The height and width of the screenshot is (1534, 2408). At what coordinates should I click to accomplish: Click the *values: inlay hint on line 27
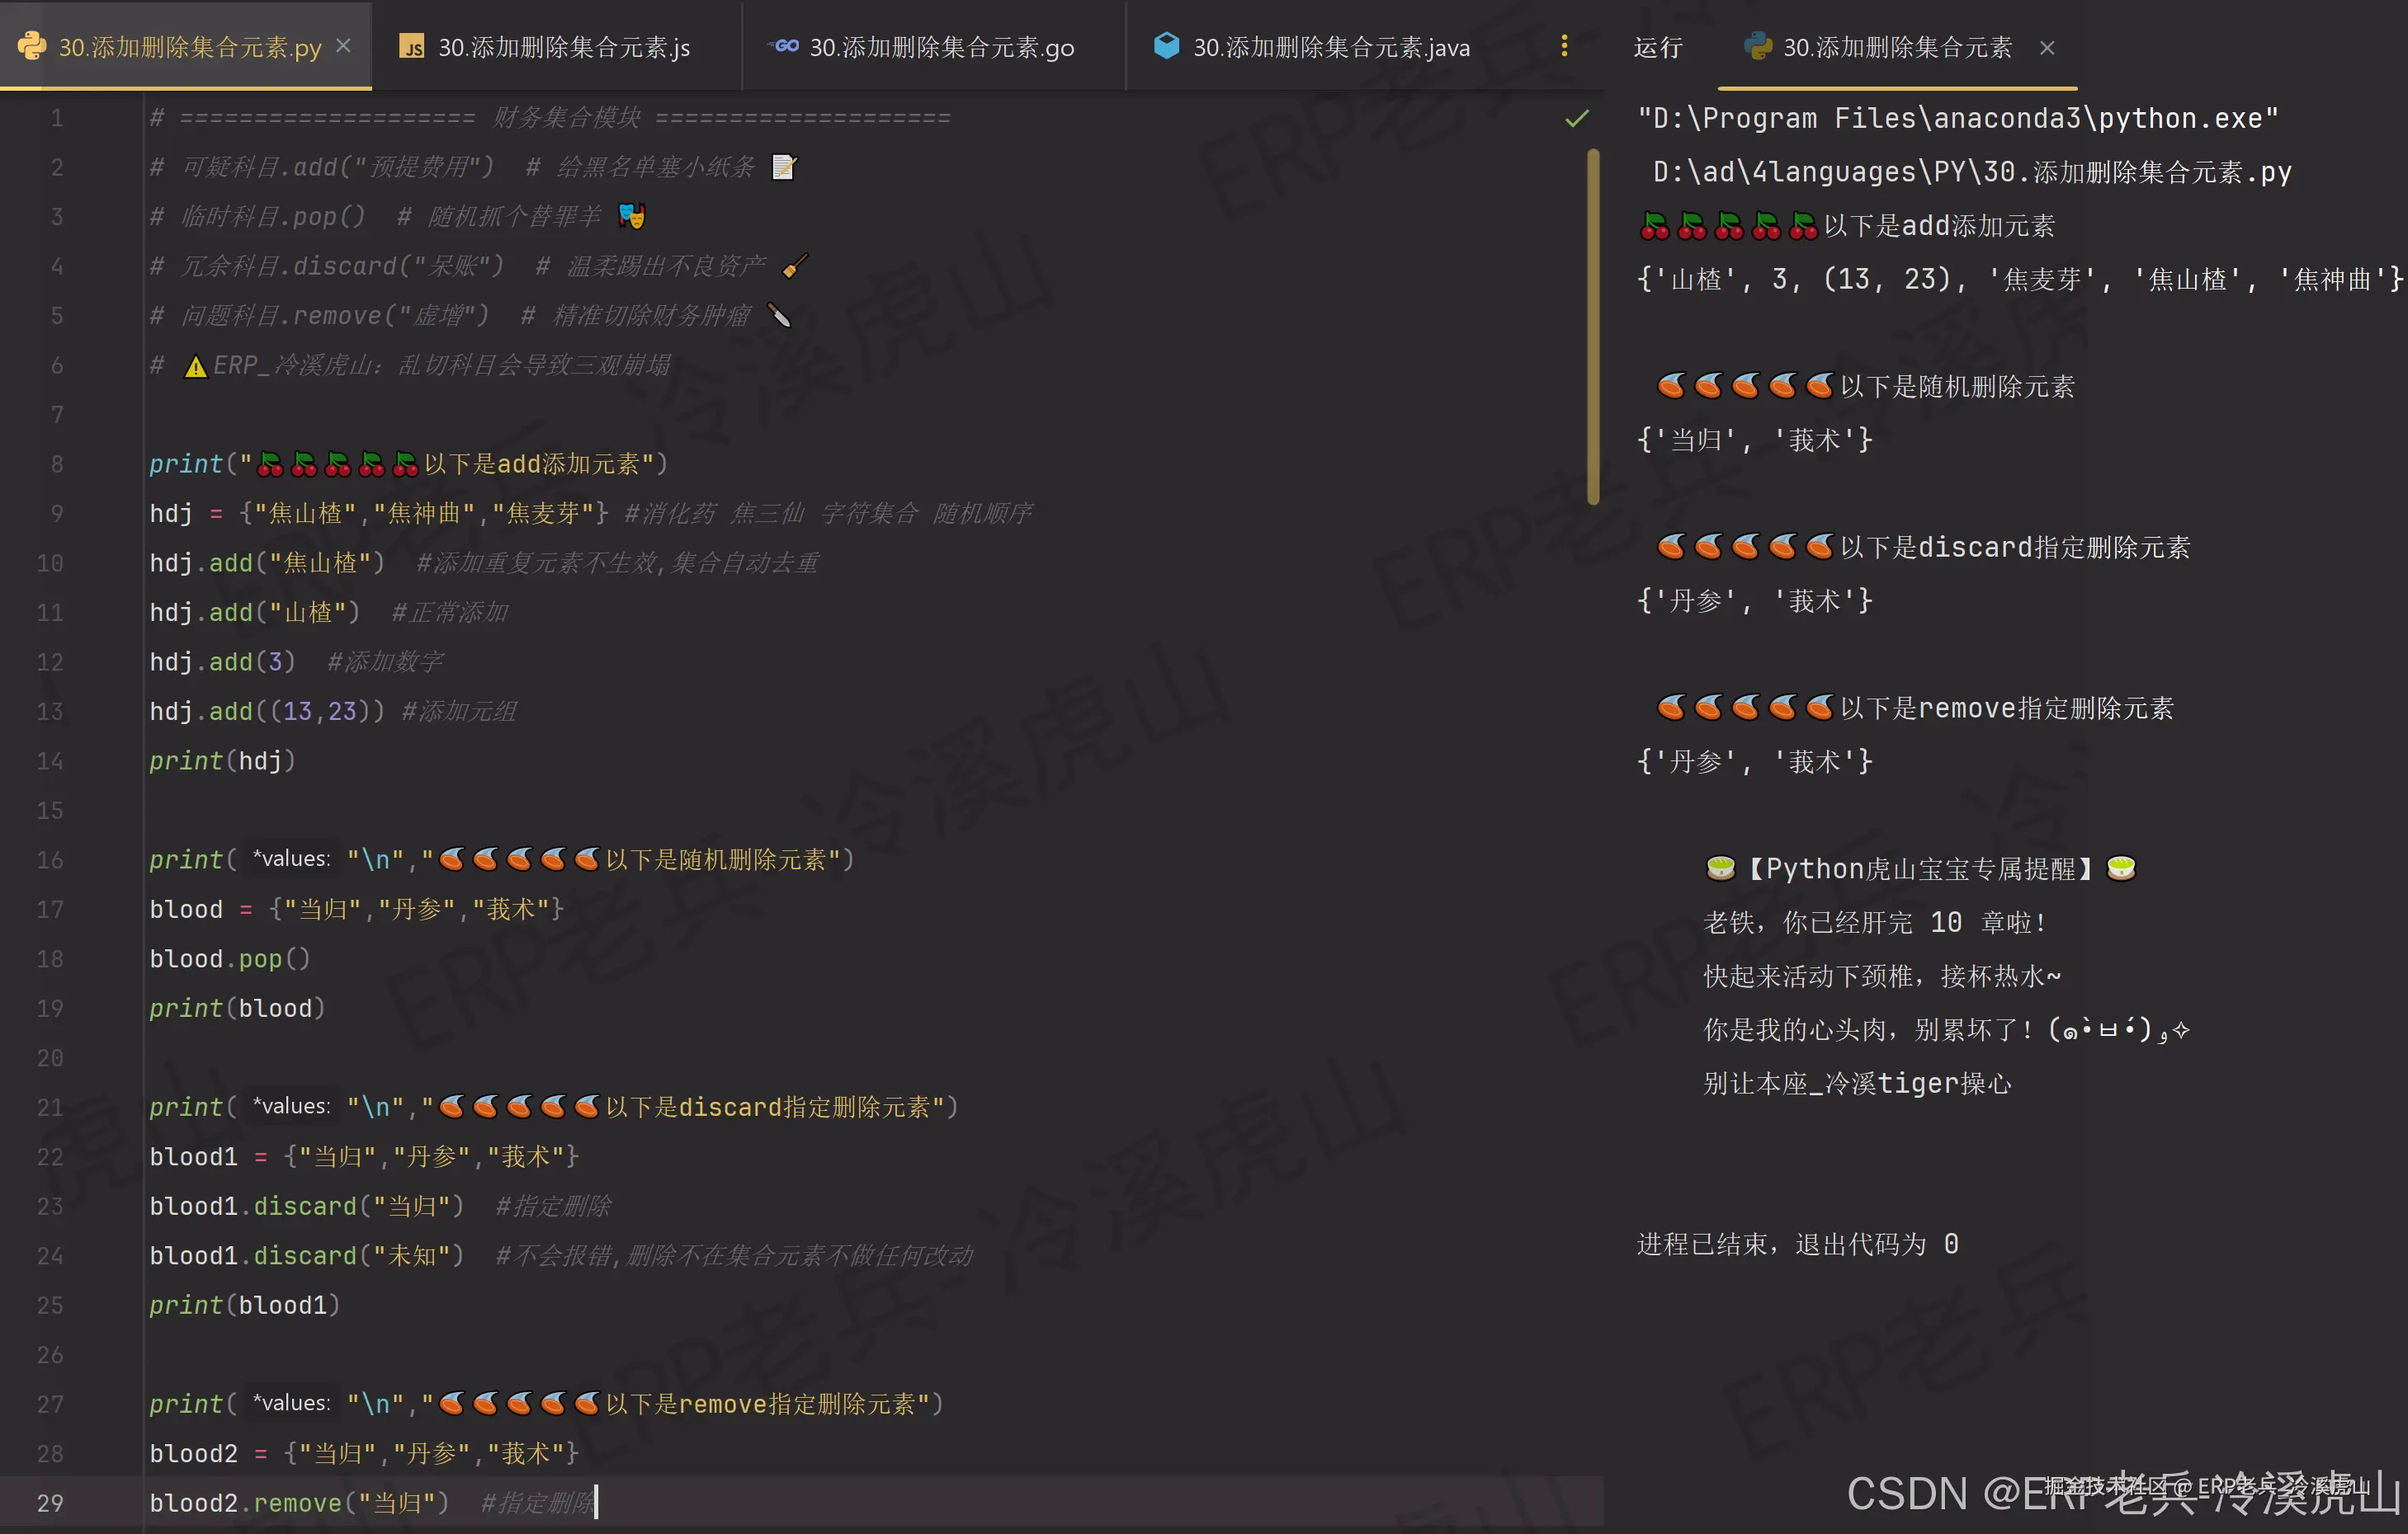pos(291,1403)
